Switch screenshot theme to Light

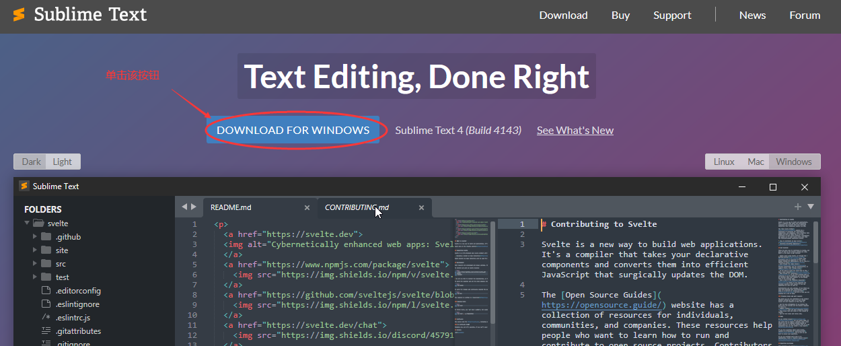(x=63, y=162)
